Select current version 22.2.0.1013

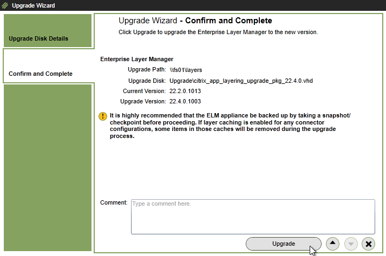185,91
